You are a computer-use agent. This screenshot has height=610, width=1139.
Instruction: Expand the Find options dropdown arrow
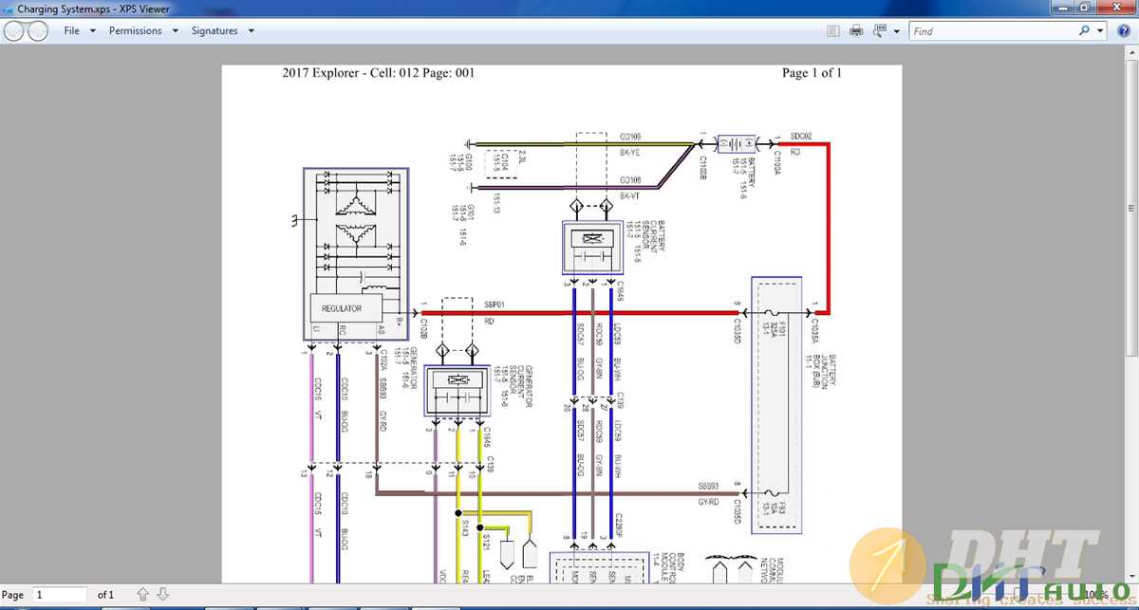tap(1101, 31)
